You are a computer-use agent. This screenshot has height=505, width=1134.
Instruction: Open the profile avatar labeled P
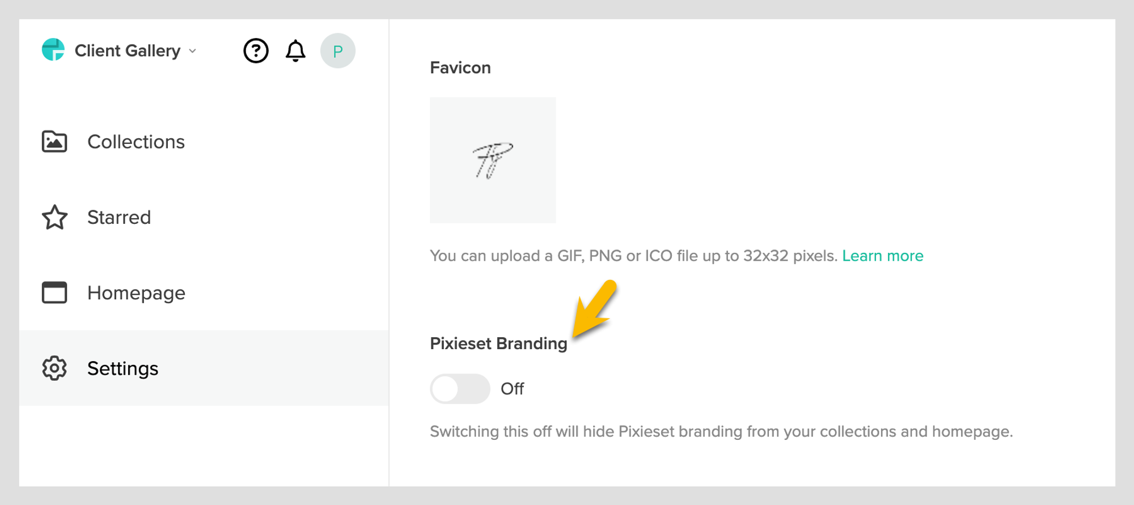pyautogui.click(x=338, y=51)
